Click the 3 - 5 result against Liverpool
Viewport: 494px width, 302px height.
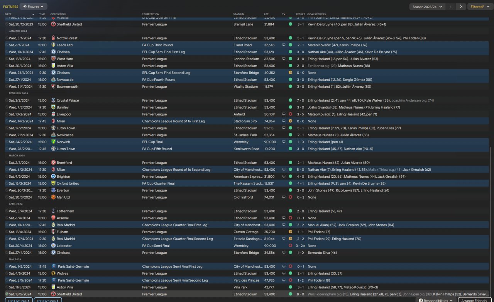click(x=300, y=114)
